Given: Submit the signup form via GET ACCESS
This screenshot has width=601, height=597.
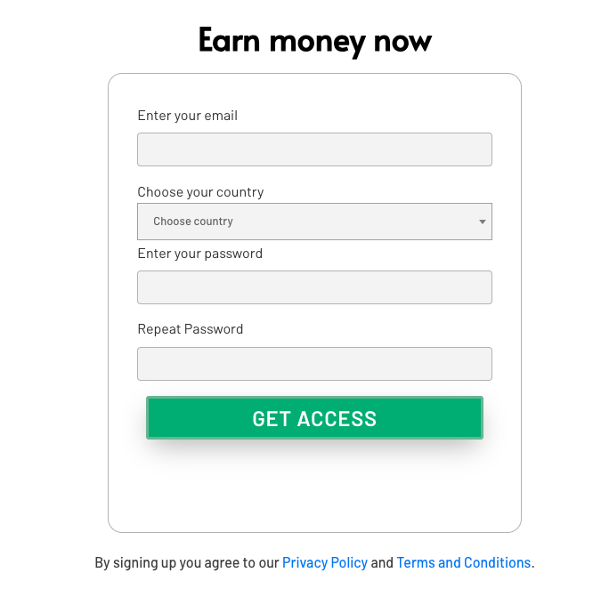Looking at the screenshot, I should pos(314,418).
